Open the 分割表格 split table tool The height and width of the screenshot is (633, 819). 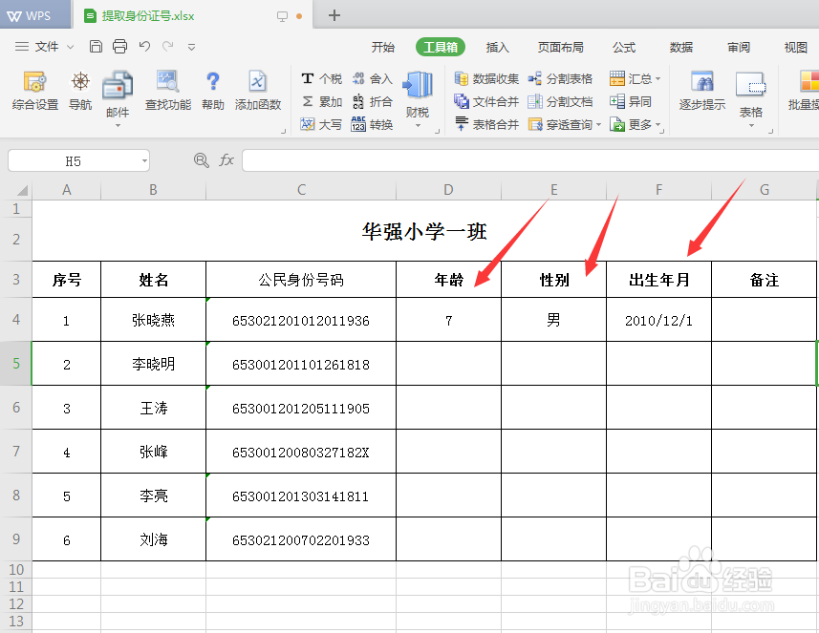click(x=560, y=78)
